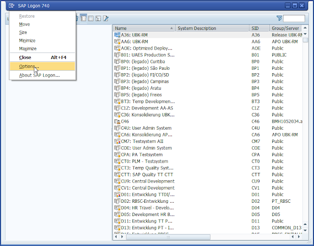Click the SID cell CT3
The width and height of the screenshot is (314, 246).
click(256, 168)
